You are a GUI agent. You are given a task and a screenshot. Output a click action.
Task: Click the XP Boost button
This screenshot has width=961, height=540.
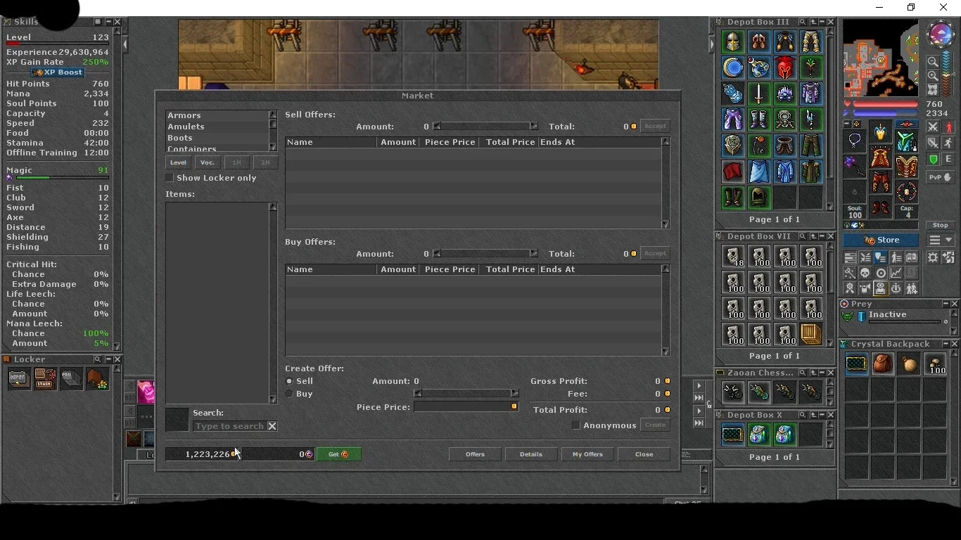58,72
